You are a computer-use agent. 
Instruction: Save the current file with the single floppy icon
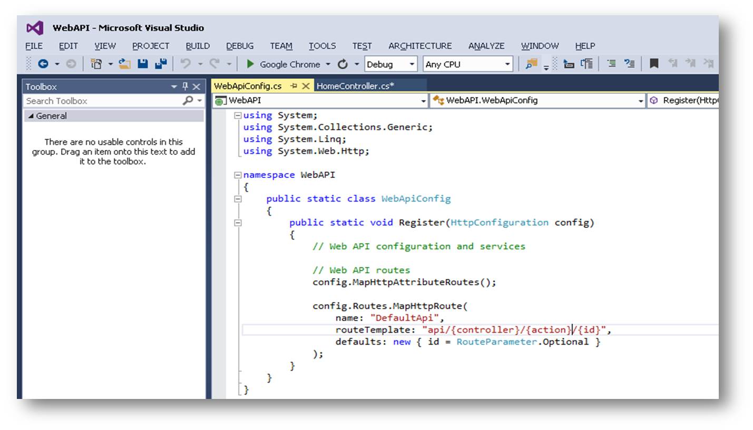point(143,64)
